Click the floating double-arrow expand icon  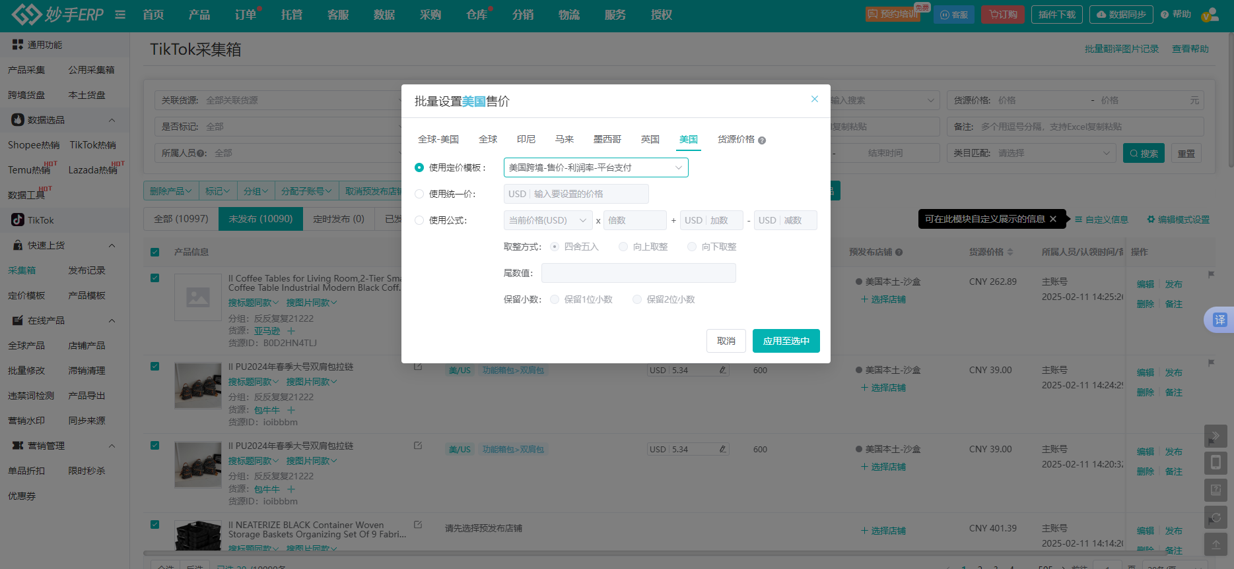click(1216, 436)
